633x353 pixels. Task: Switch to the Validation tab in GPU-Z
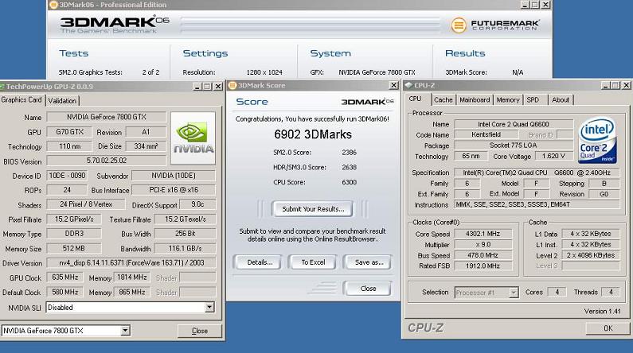(x=62, y=101)
